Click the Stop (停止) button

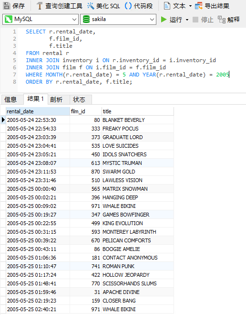click(203, 20)
